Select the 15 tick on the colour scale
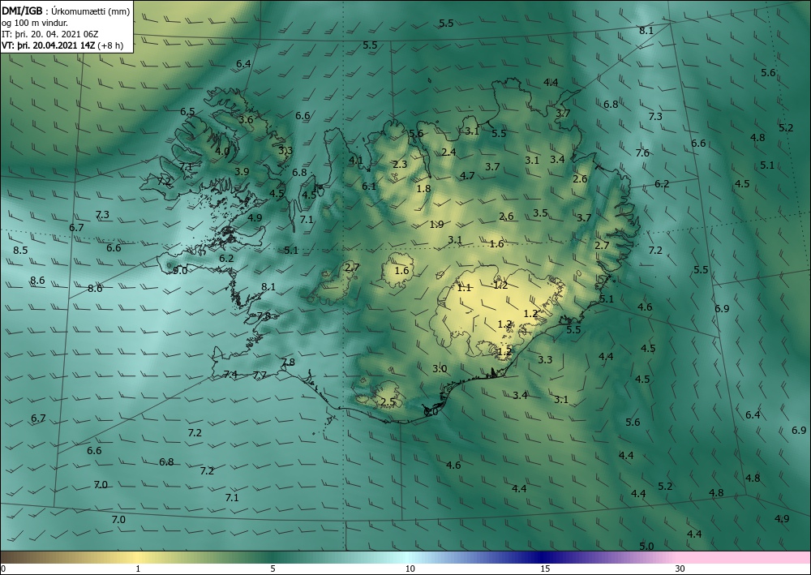Viewport: 811px width, 575px height. (545, 569)
